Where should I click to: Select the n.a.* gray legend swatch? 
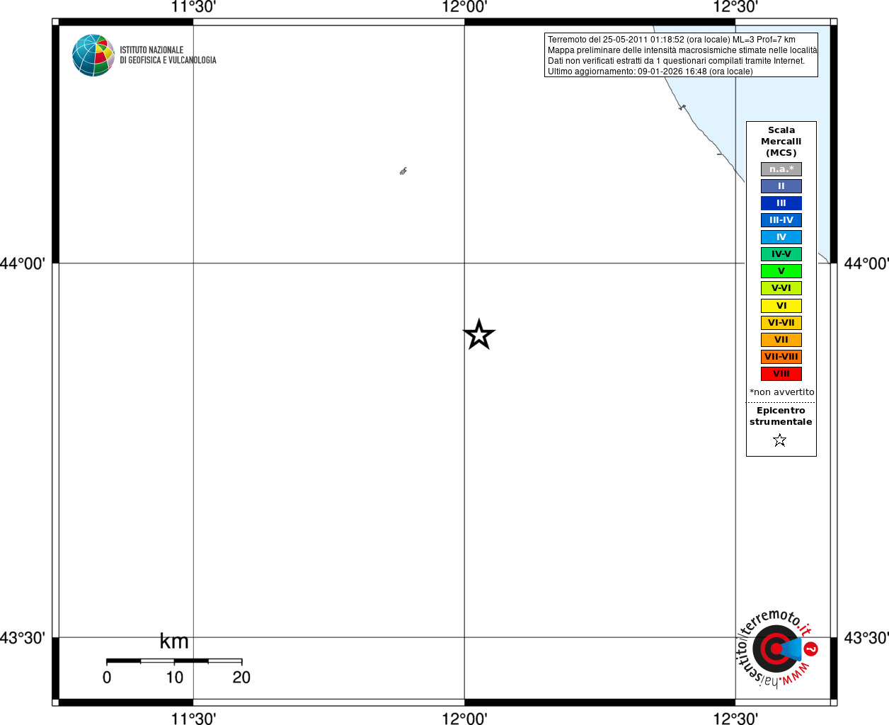pos(781,169)
